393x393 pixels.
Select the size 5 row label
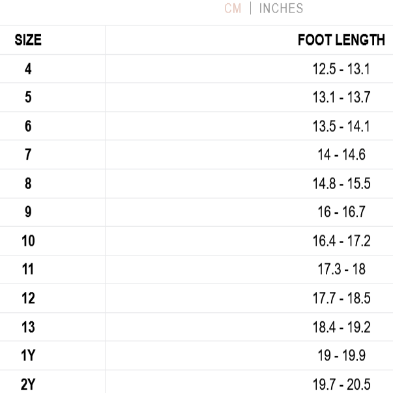click(28, 98)
